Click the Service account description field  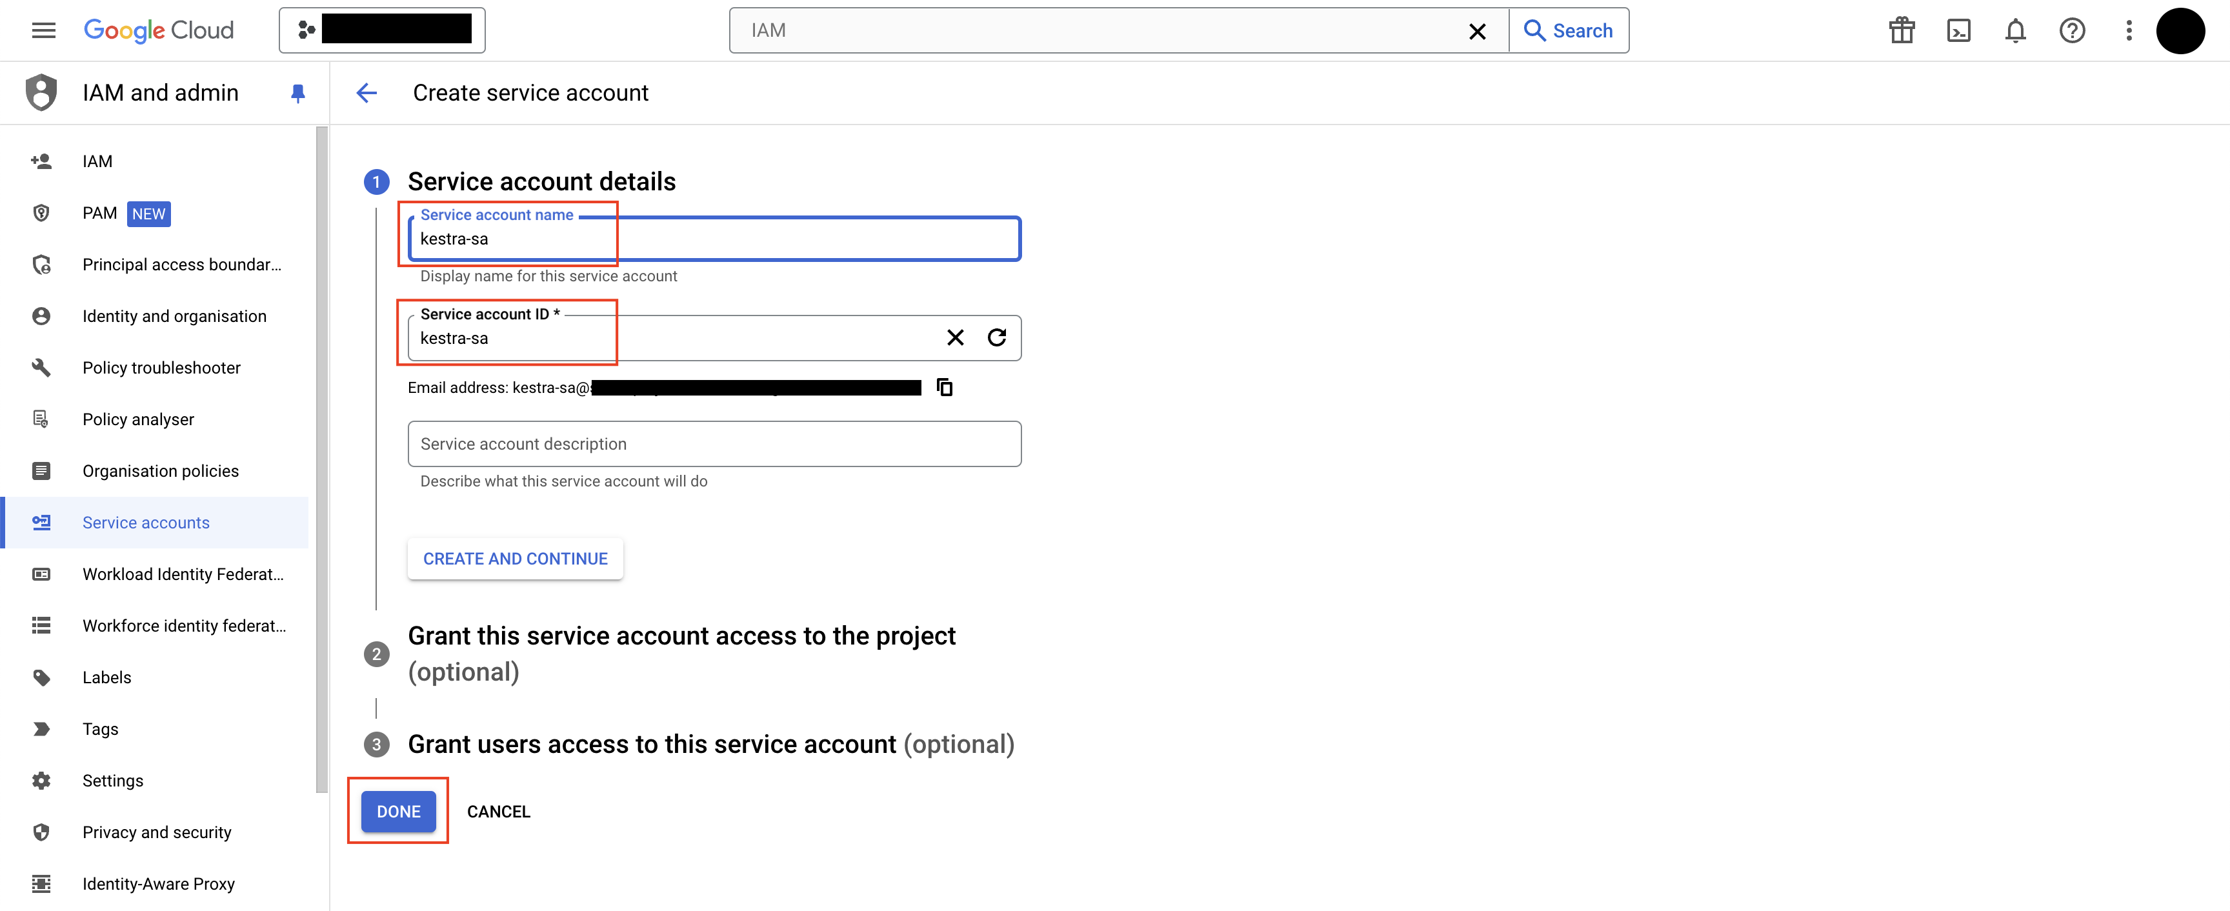point(713,443)
